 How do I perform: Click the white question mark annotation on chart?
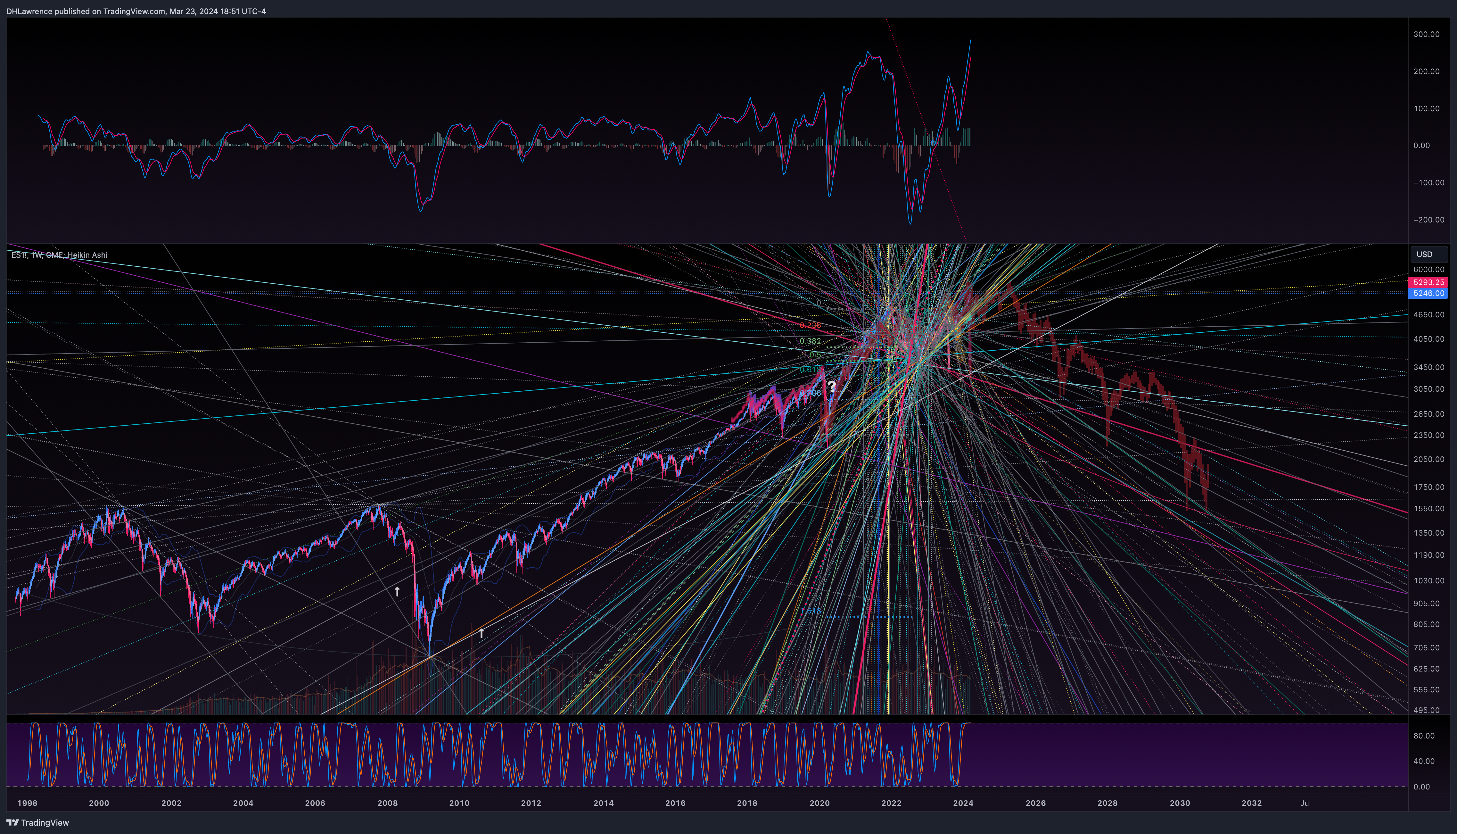(831, 387)
